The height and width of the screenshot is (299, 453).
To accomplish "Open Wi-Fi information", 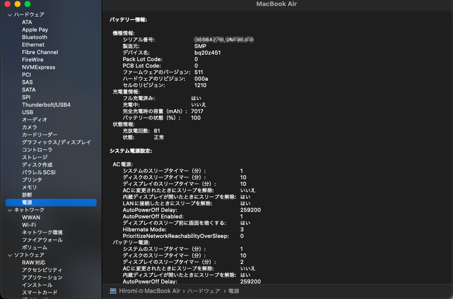I will coord(29,225).
